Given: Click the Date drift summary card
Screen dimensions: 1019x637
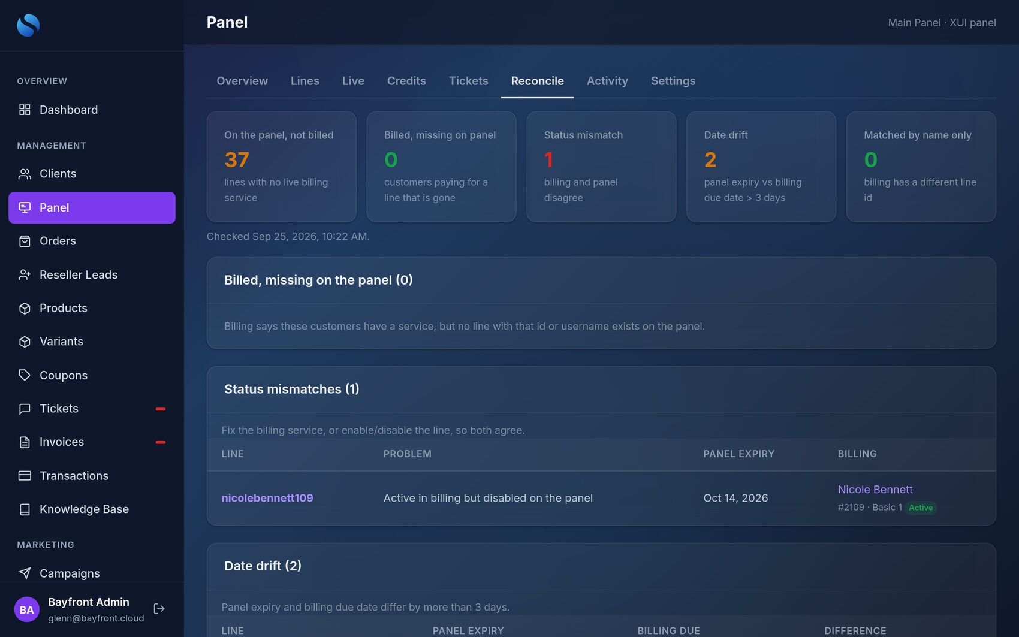Looking at the screenshot, I should 761,167.
